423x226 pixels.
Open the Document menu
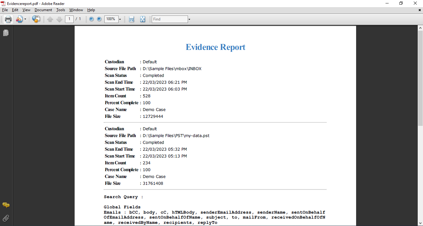tap(43, 10)
